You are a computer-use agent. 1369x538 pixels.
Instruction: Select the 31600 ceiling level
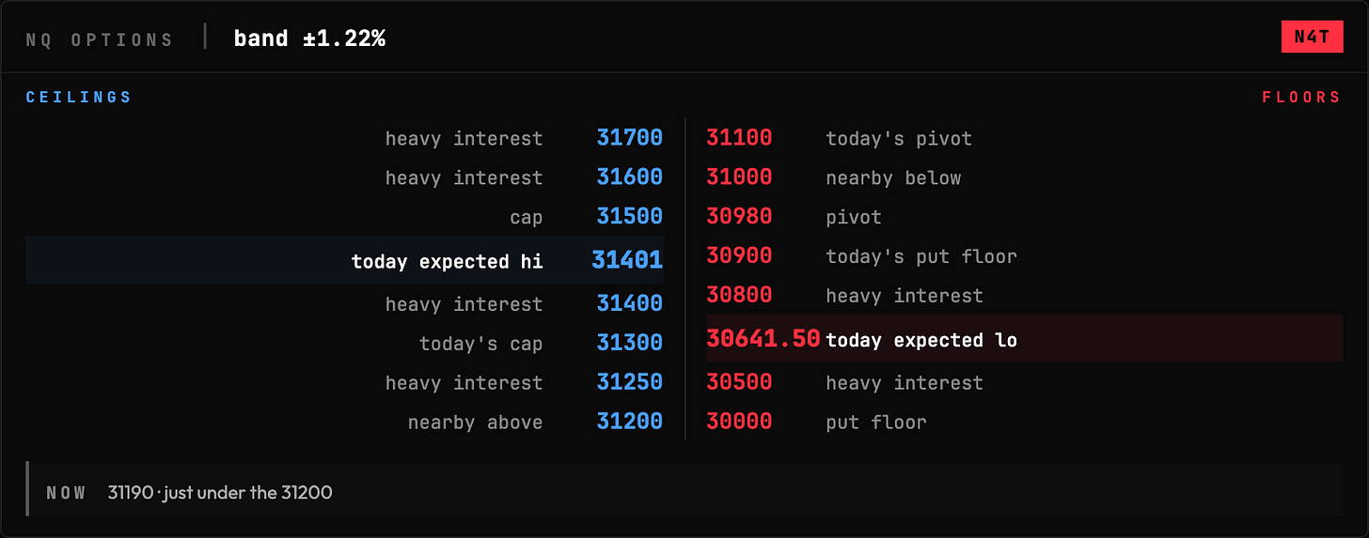tap(345, 177)
